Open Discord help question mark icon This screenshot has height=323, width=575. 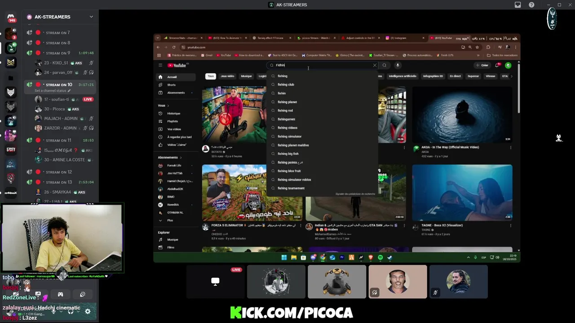tap(531, 5)
